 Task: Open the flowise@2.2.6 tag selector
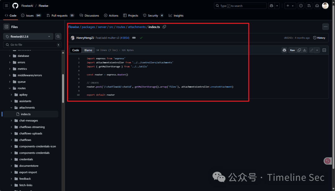pyautogui.click(x=28, y=37)
